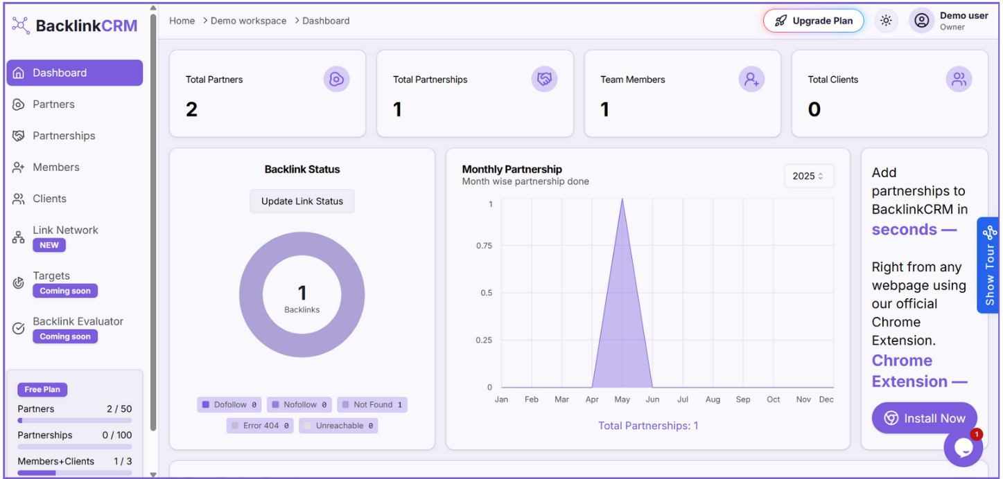
Task: Click the Partners usage progress bar
Action: pyautogui.click(x=74, y=420)
